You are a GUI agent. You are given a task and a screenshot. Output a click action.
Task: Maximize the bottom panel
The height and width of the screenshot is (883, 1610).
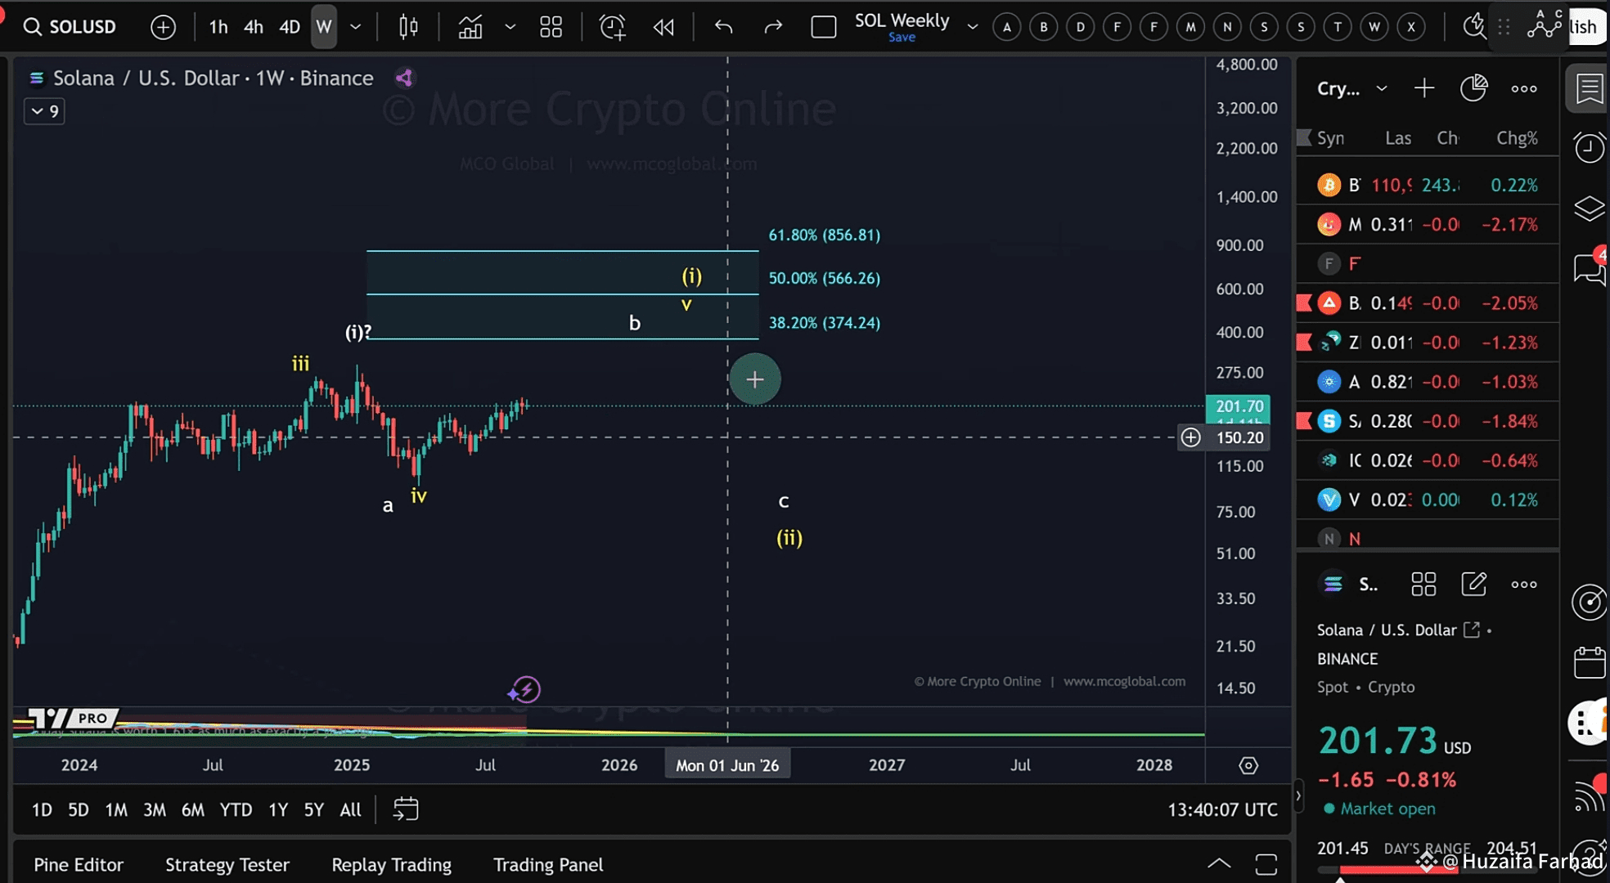(1266, 864)
